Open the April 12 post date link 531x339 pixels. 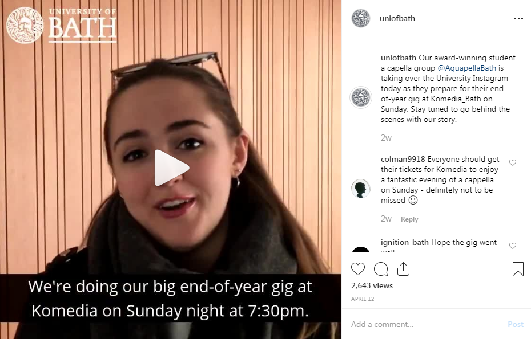[x=363, y=299]
